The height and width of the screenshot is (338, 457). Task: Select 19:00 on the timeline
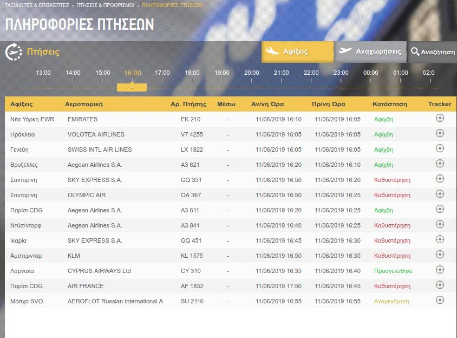222,73
